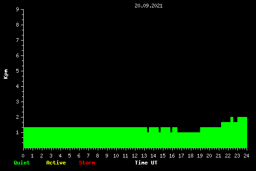Click hour 17 on the time axis
Screen dimensions: 256x171
click(181, 156)
